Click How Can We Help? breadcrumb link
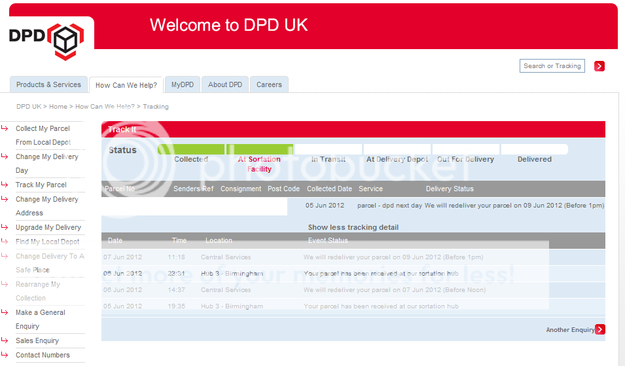625x366 pixels. (x=105, y=107)
